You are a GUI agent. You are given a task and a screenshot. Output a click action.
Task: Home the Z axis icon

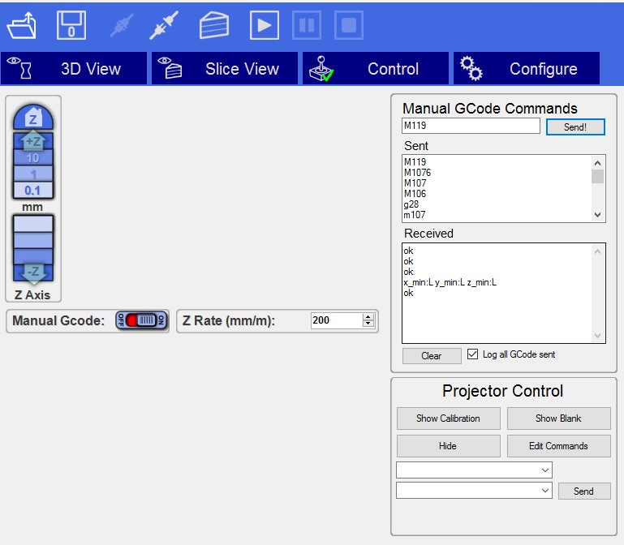click(x=32, y=118)
